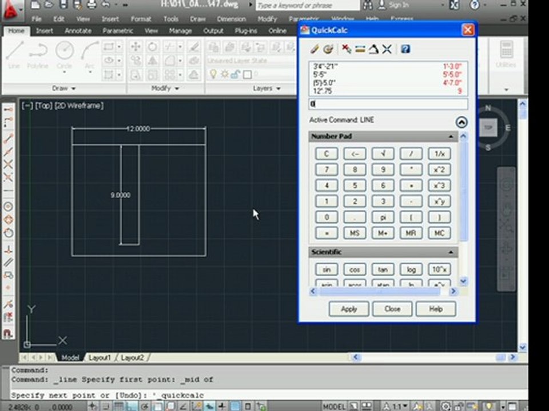
Task: Click the ViewCube TOP face
Action: (x=488, y=127)
